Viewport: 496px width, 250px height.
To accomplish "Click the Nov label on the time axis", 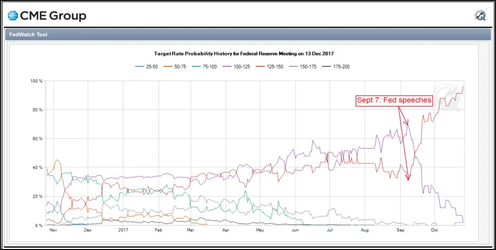I will pyautogui.click(x=53, y=230).
